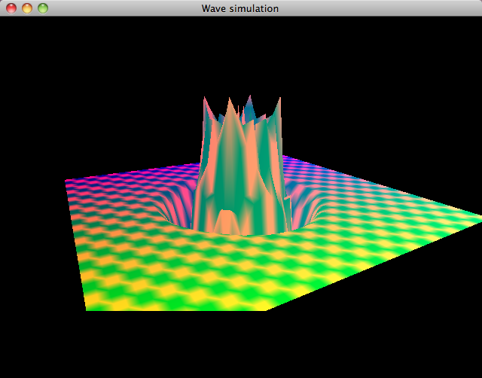
Task: Click the "Wave simulation" title text
Action: (x=240, y=8)
